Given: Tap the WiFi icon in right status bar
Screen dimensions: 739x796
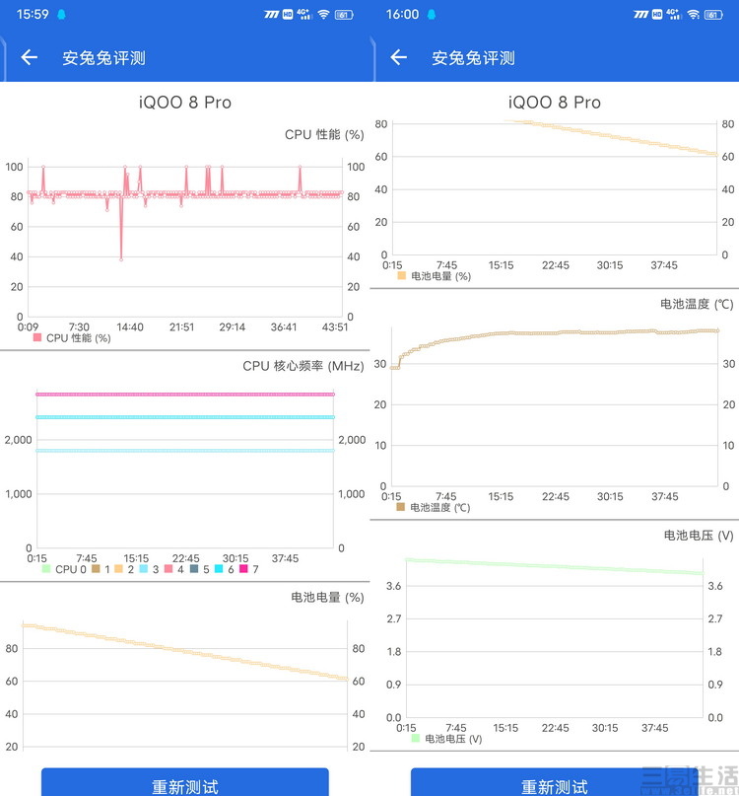Looking at the screenshot, I should pos(693,14).
